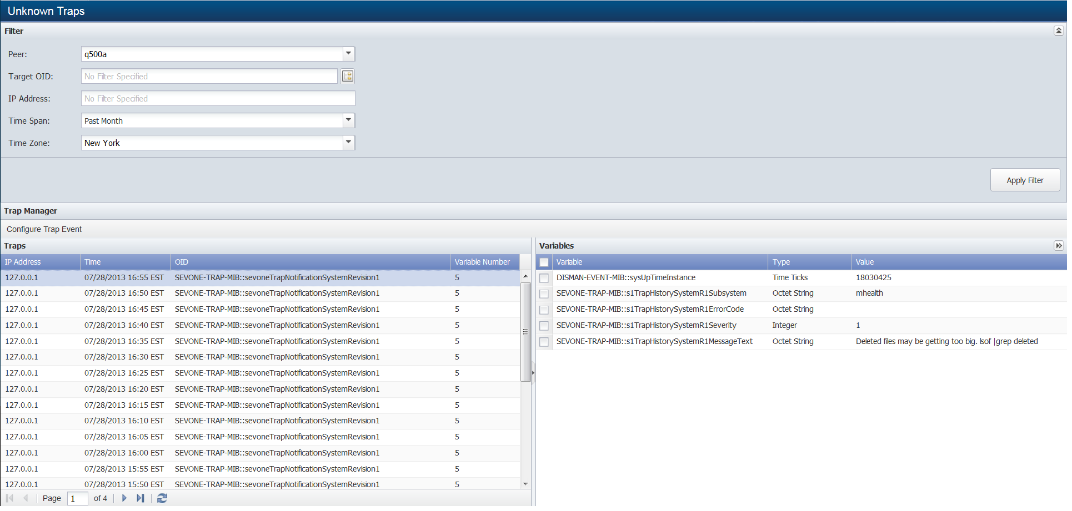
Task: Click the splitter collapse arrow between the Traps and Variables panels
Action: click(533, 373)
